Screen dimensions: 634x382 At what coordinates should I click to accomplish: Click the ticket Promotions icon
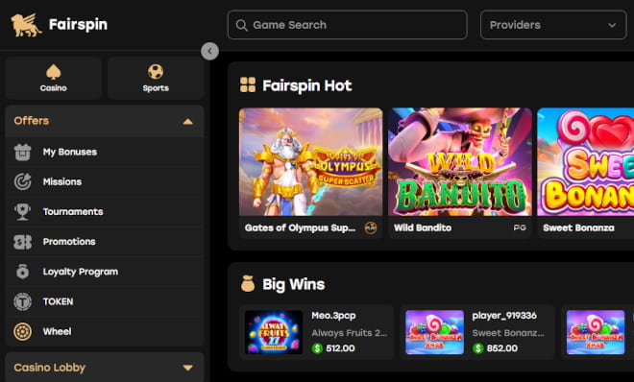(x=23, y=242)
